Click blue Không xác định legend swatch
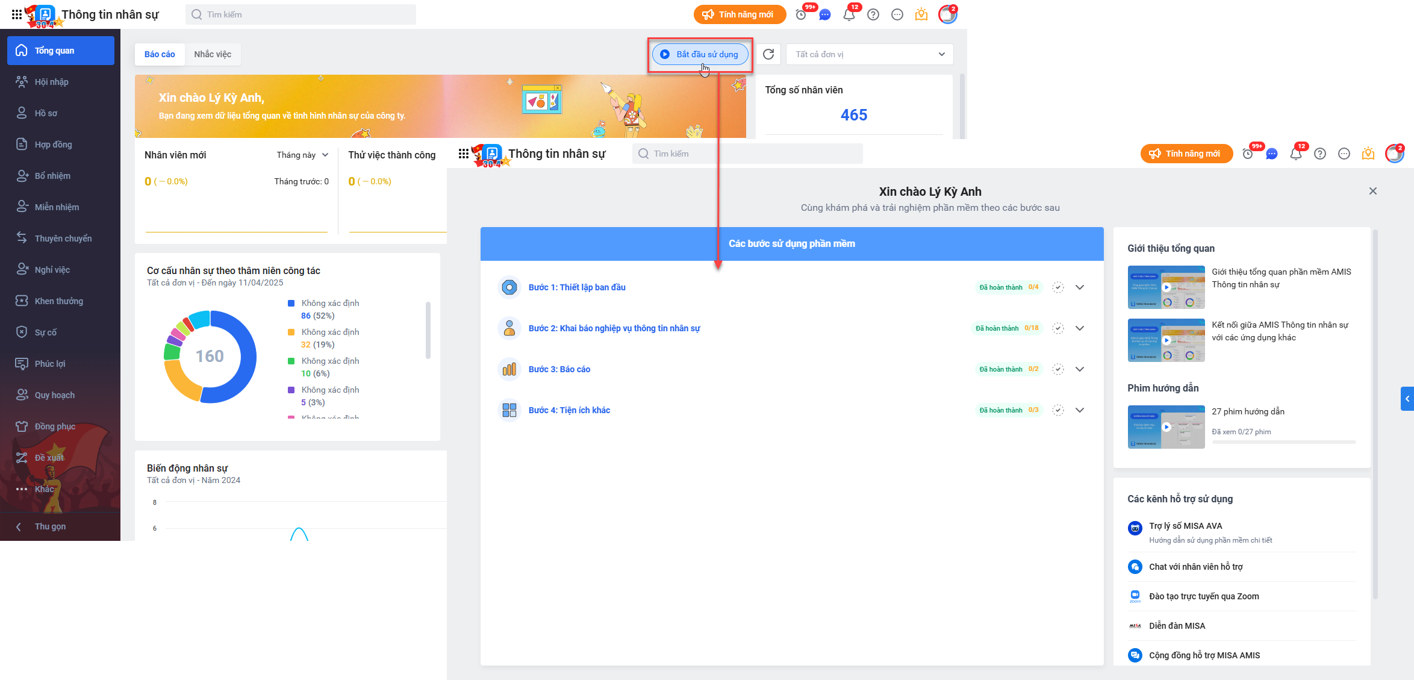The width and height of the screenshot is (1414, 680). (291, 303)
